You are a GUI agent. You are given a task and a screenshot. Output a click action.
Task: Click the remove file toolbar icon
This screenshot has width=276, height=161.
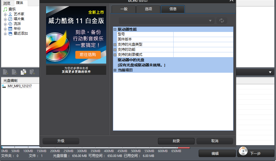[14, 72]
